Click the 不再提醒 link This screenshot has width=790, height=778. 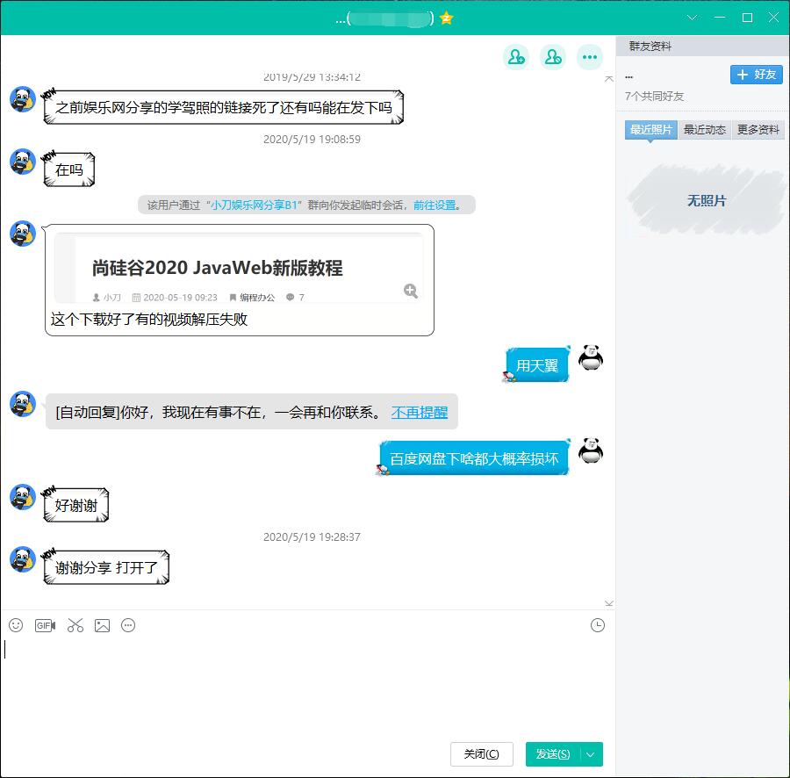tap(419, 412)
